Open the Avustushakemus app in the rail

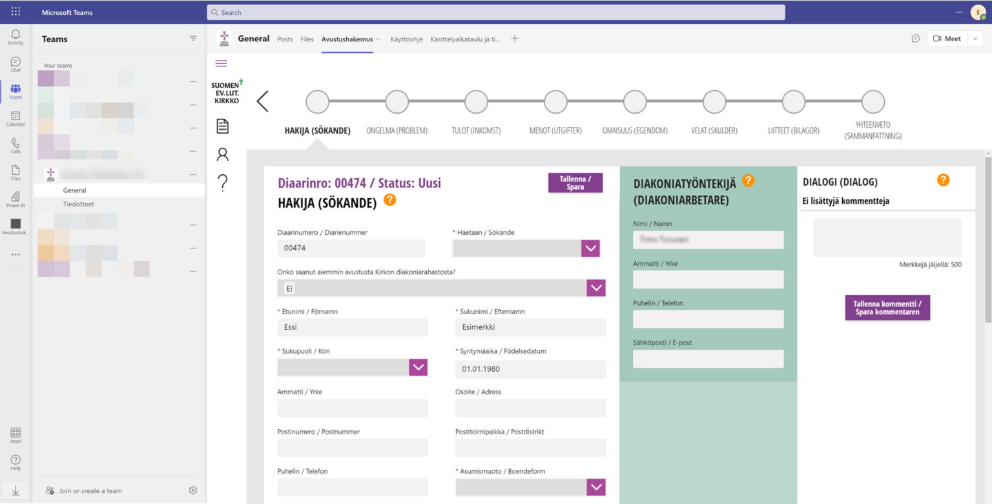(15, 227)
